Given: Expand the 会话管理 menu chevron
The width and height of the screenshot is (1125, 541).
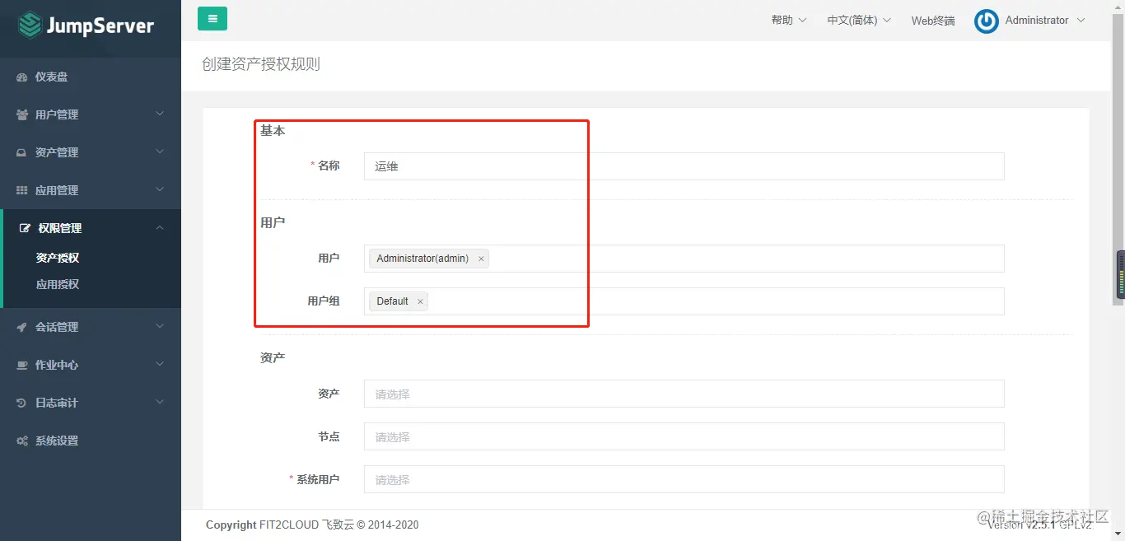Looking at the screenshot, I should click(160, 326).
